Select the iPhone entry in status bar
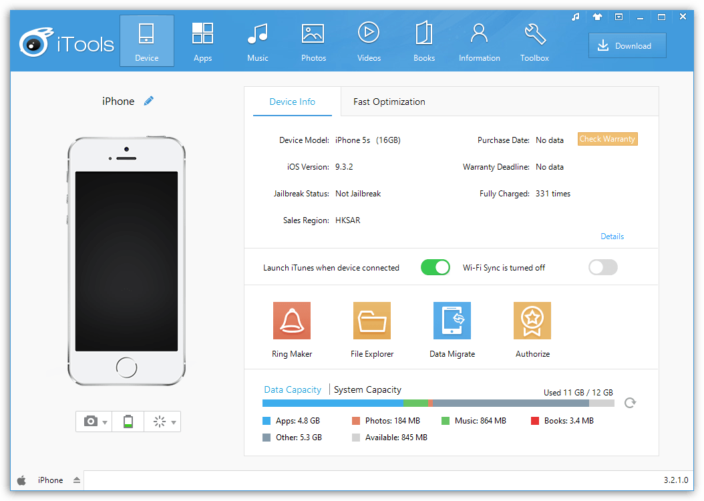 pos(50,480)
